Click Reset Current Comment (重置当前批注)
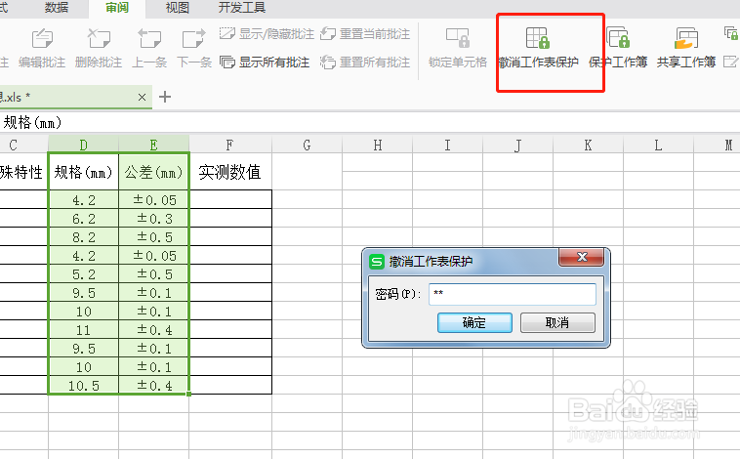This screenshot has height=459, width=740. click(365, 34)
